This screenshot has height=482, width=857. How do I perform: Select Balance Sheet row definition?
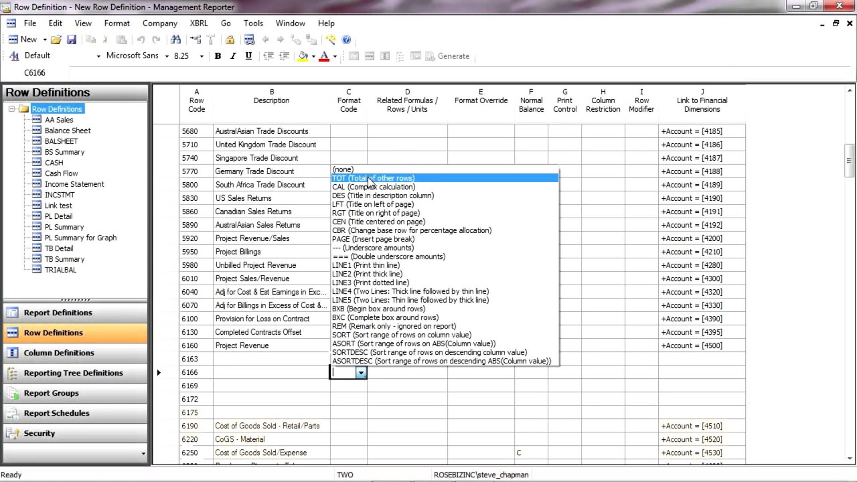click(x=68, y=131)
